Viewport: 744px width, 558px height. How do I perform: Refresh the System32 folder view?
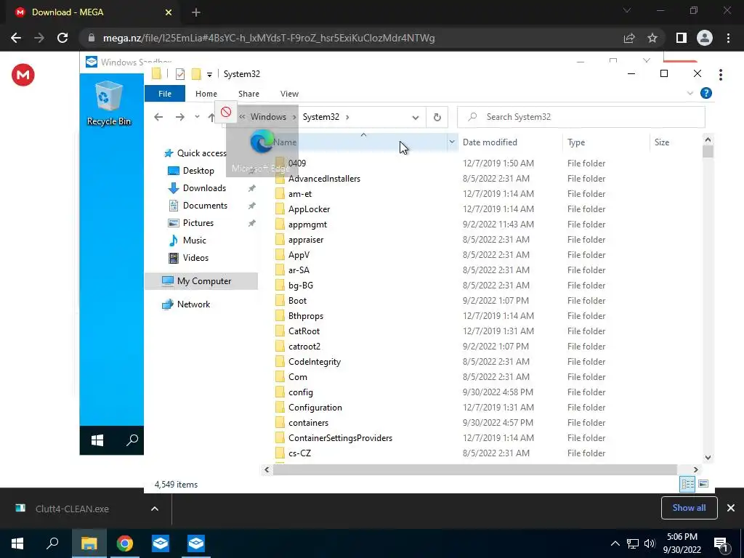point(437,117)
